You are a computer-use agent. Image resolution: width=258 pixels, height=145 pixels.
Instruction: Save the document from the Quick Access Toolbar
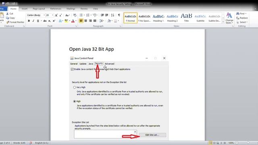tap(3, 4)
